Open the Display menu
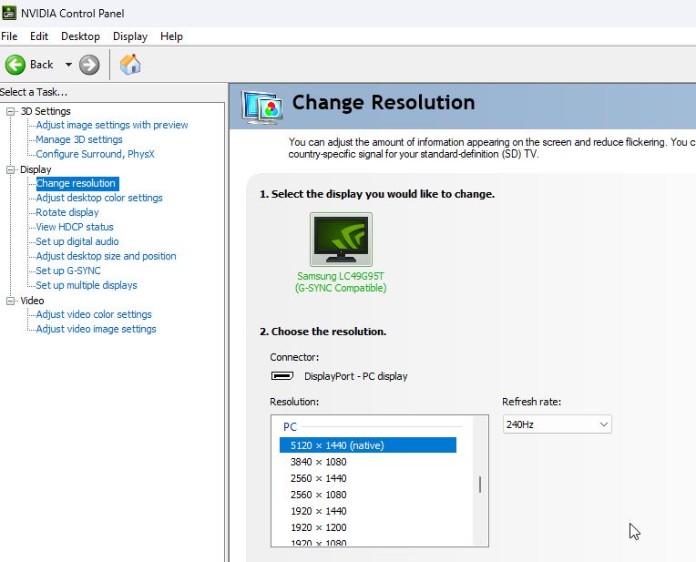 coord(130,36)
